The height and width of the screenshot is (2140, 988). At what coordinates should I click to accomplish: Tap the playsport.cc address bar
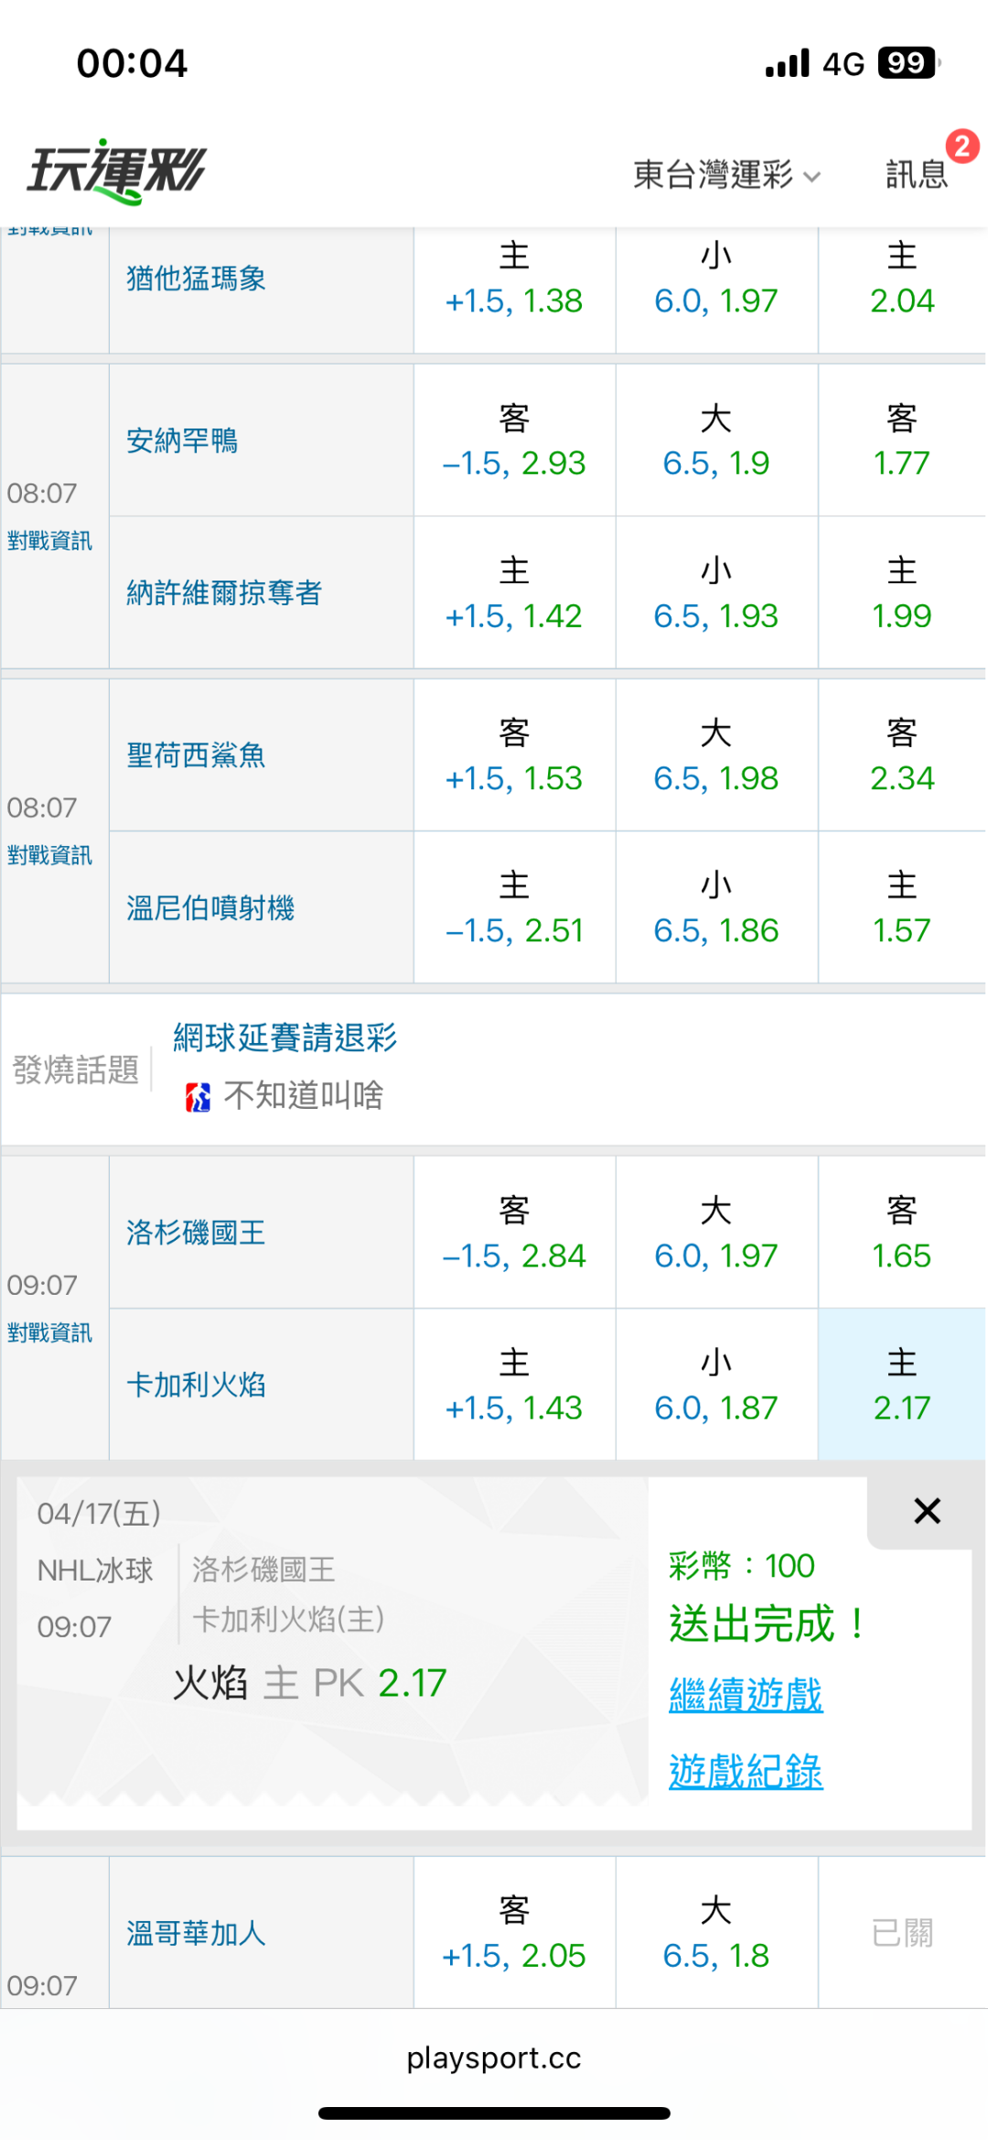pyautogui.click(x=494, y=2059)
